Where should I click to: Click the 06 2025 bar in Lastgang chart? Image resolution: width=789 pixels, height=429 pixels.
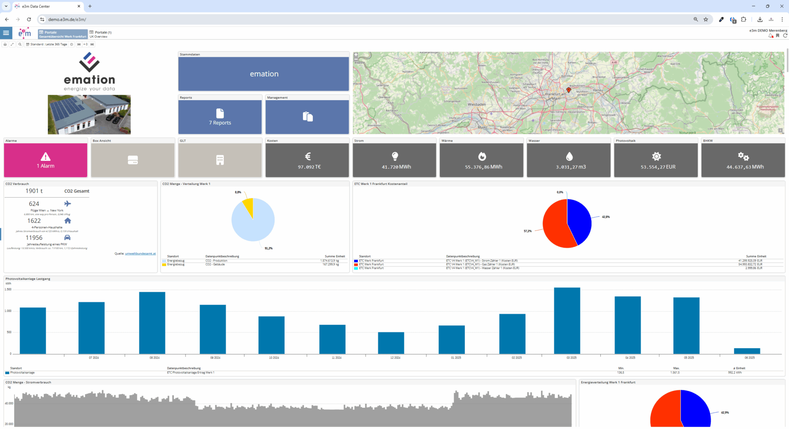747,351
